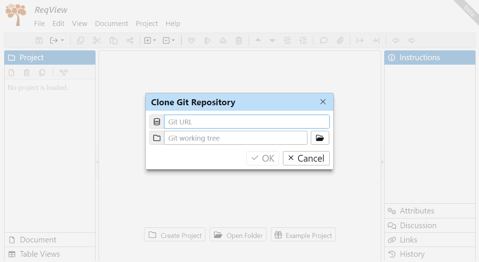Viewport: 479px width, 262px height.
Task: Click the Example Project button
Action: [303, 235]
